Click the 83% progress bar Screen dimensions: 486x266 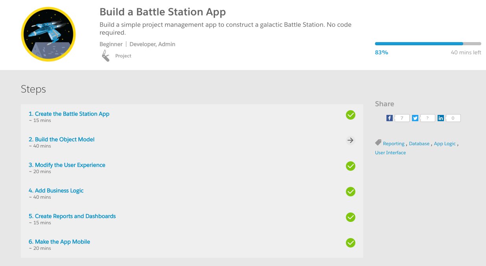(428, 44)
